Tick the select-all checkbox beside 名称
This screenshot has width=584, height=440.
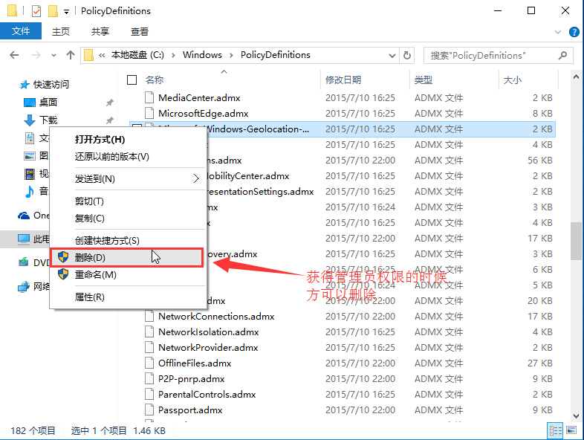tap(132, 80)
